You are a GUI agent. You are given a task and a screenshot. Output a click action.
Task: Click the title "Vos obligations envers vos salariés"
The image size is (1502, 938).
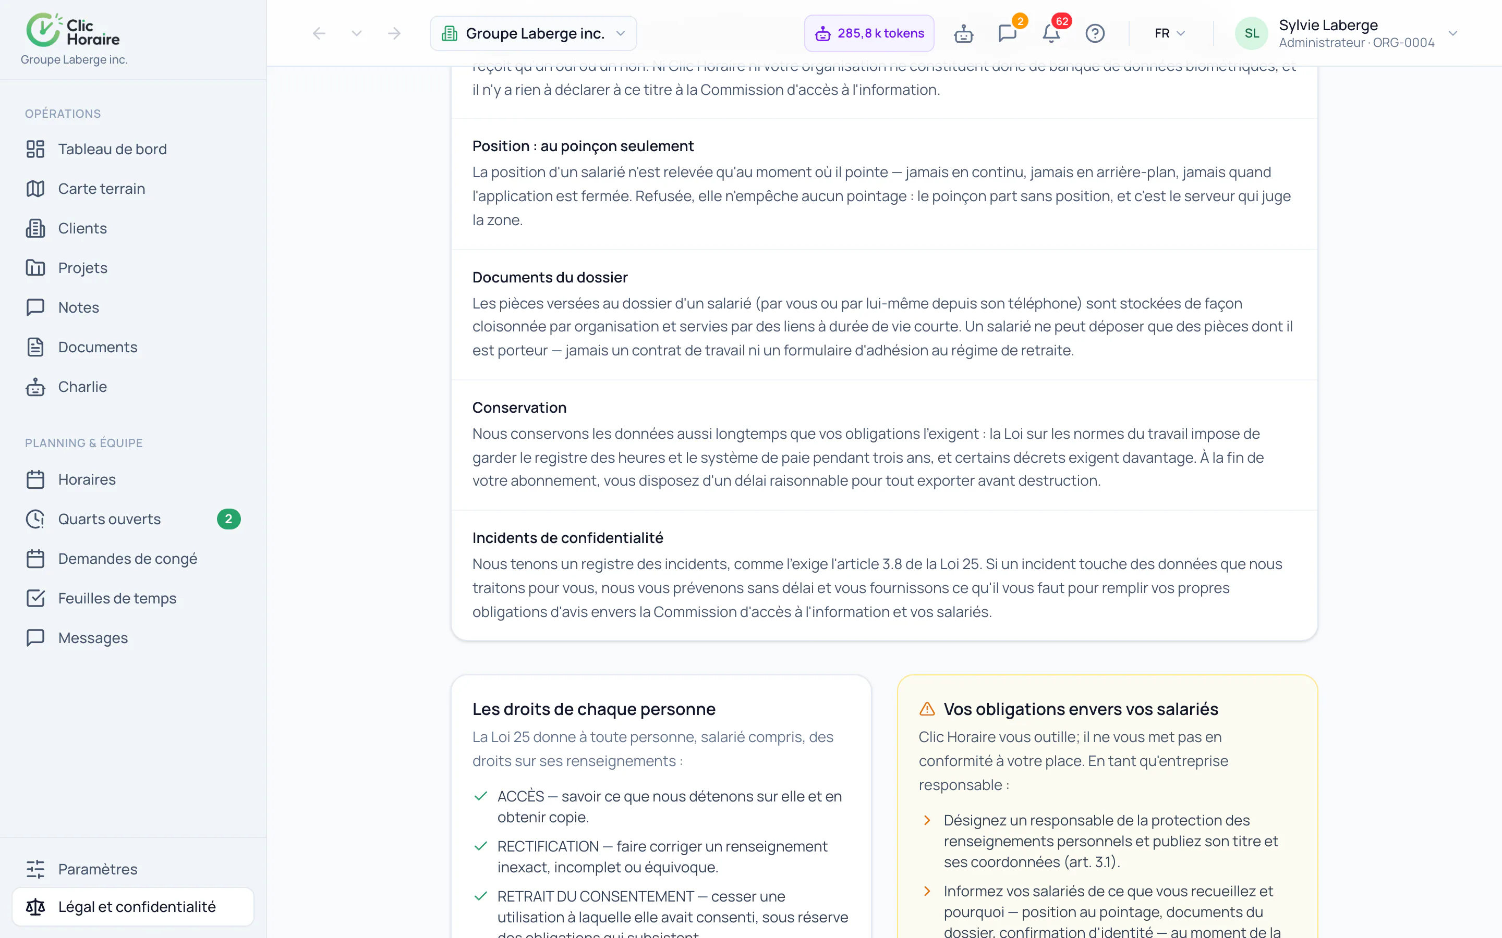[1081, 709]
